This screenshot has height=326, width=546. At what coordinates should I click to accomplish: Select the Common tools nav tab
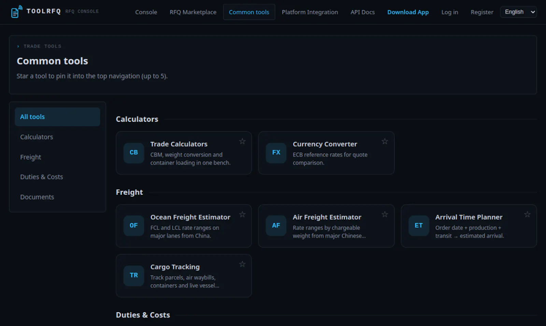[x=249, y=12]
